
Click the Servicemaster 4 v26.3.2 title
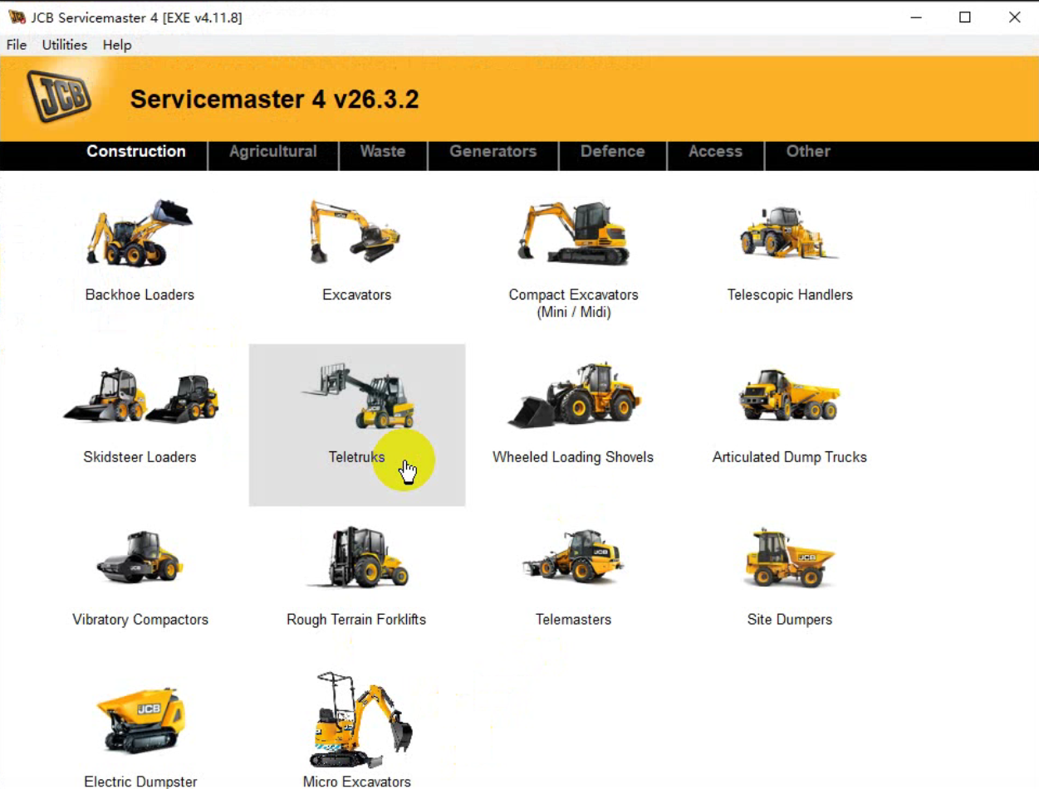pyautogui.click(x=274, y=100)
